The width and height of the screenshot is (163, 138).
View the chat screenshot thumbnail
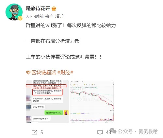pos(47,101)
